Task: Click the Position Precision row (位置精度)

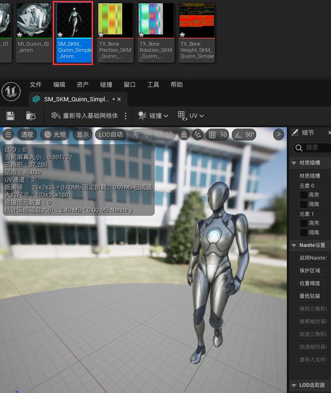Action: 310,284
